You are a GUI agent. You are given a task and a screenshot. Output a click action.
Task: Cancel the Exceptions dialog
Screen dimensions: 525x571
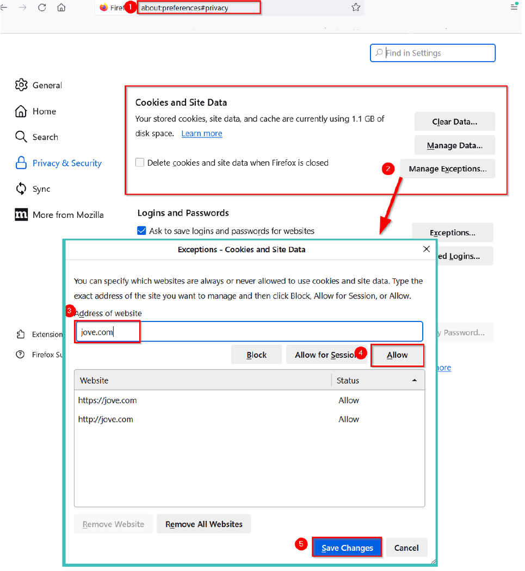406,548
